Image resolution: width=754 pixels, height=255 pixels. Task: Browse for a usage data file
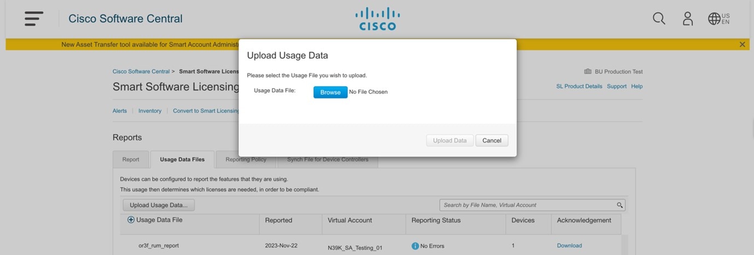click(330, 92)
